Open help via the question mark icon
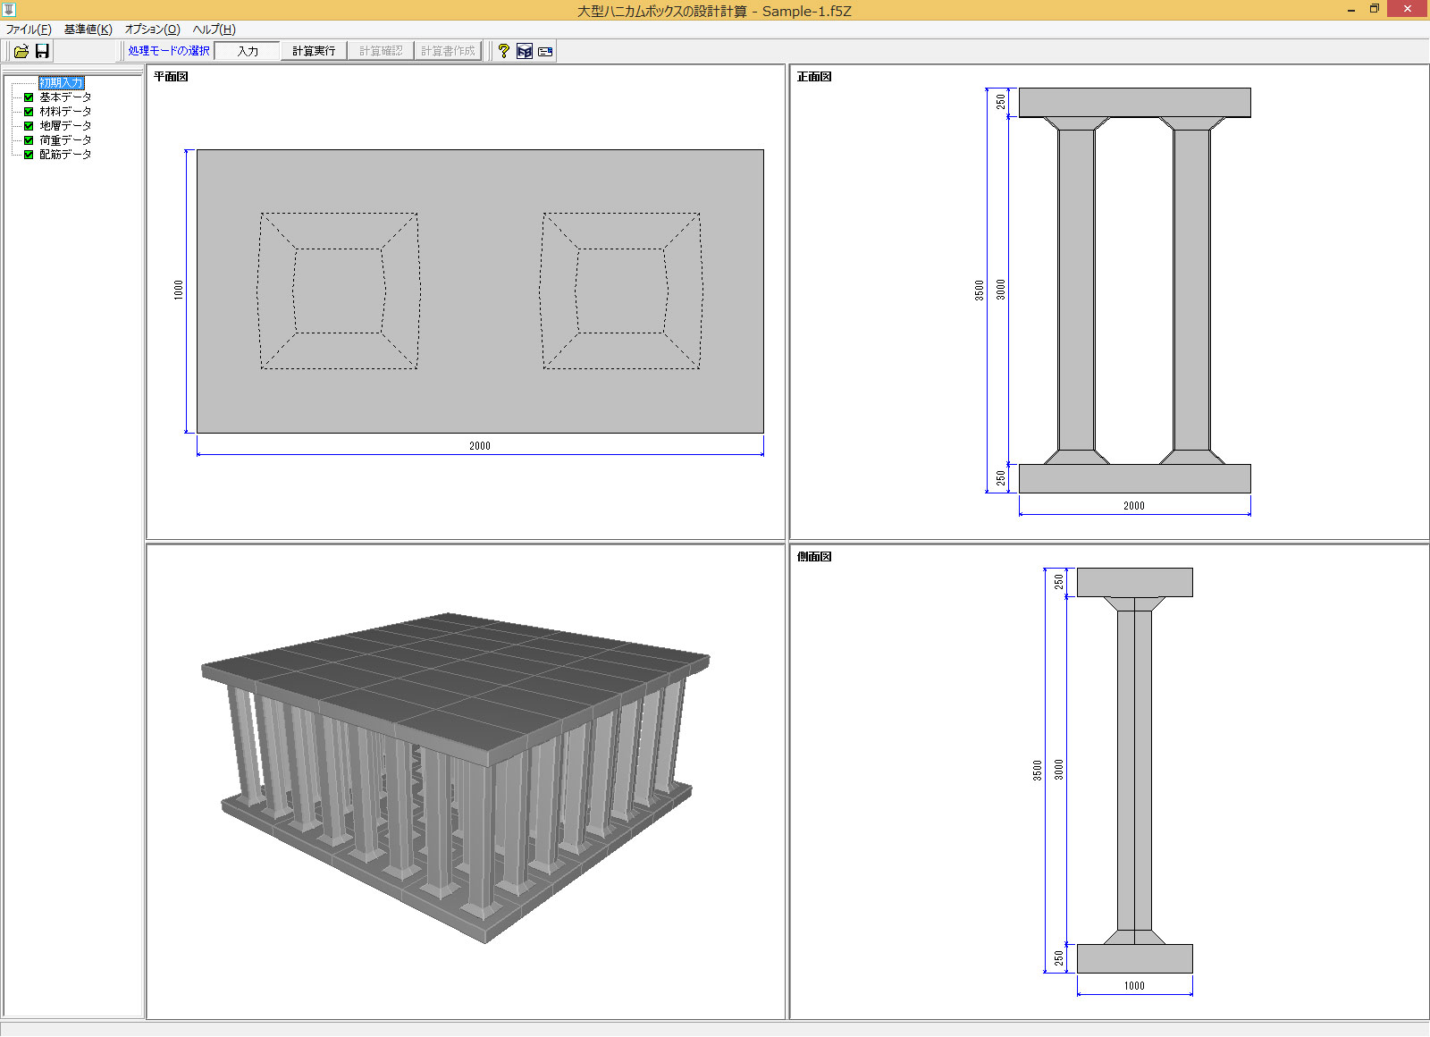Screen dimensions: 1430x1037 click(x=503, y=51)
